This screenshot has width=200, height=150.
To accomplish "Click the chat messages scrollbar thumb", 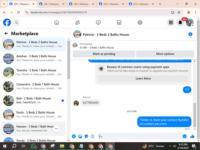I will point(194,115).
